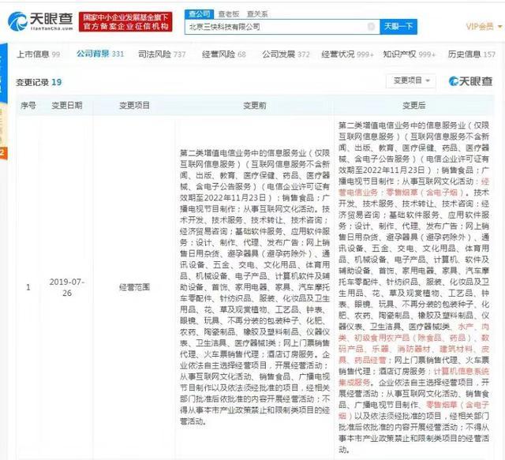Select the 查关系 search tab
Screen dimensions: 505x460
click(257, 14)
